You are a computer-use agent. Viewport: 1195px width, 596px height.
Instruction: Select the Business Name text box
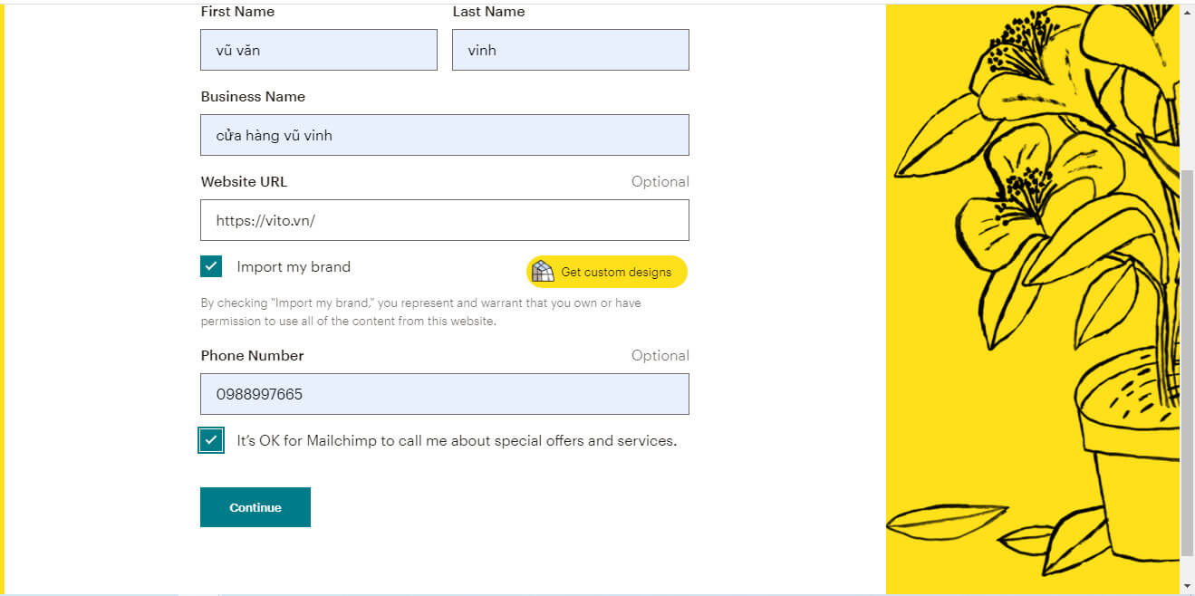[444, 135]
